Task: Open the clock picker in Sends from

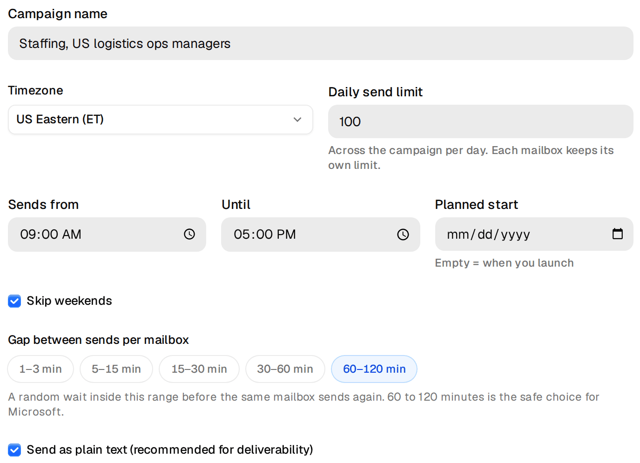Action: point(189,234)
